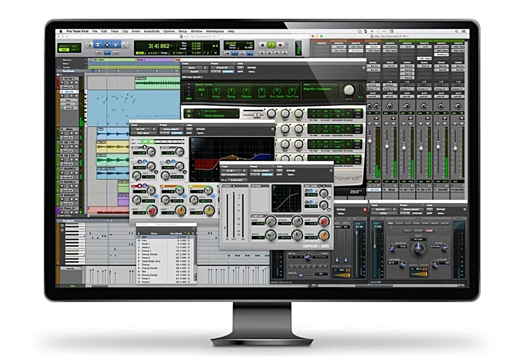The width and height of the screenshot is (526, 356).
Task: Click the Attack smart knob in Xpand!2
Action: (216, 91)
